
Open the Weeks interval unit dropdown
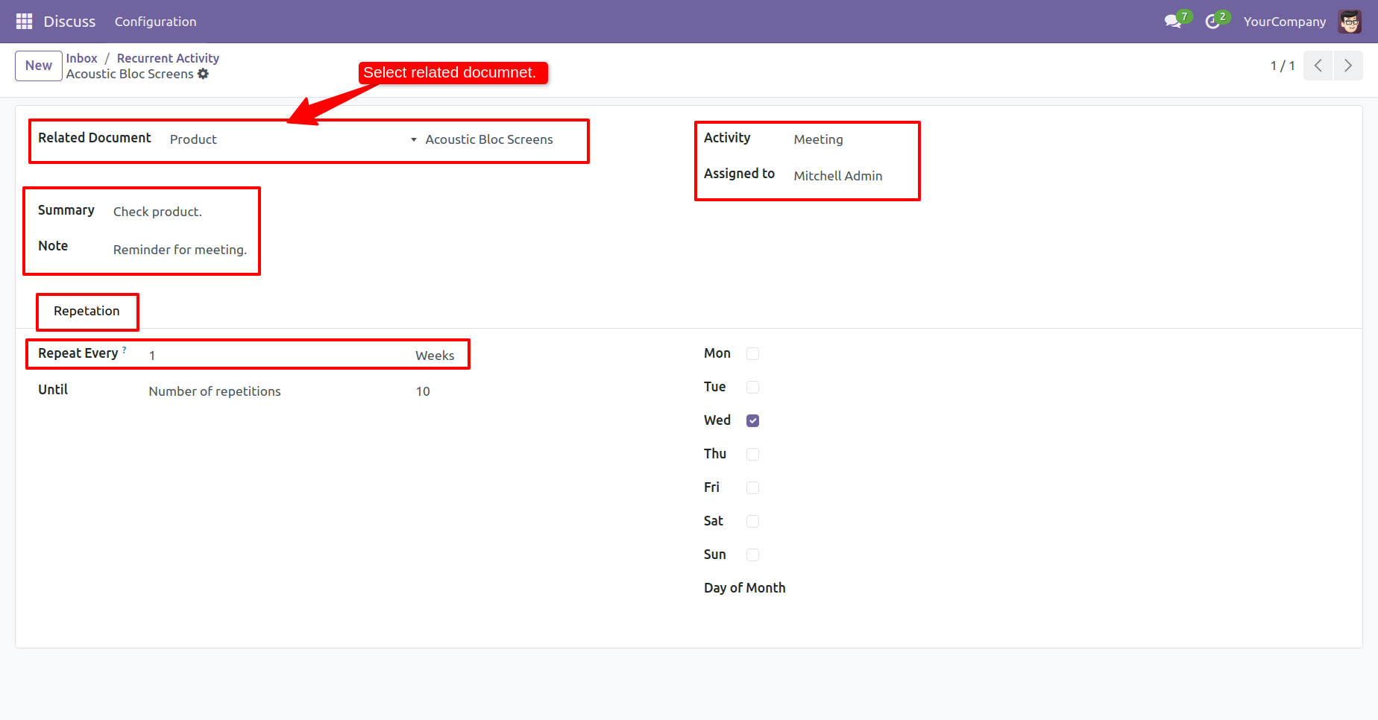(x=435, y=356)
